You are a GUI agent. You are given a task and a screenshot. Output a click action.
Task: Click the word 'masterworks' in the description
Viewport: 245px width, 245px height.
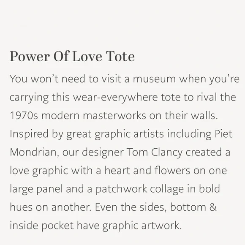(114, 116)
